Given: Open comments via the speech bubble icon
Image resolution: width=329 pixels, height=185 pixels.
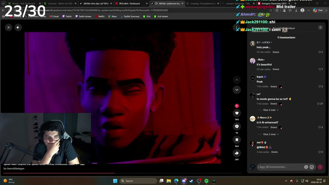Looking at the screenshot, I should click(x=237, y=126).
